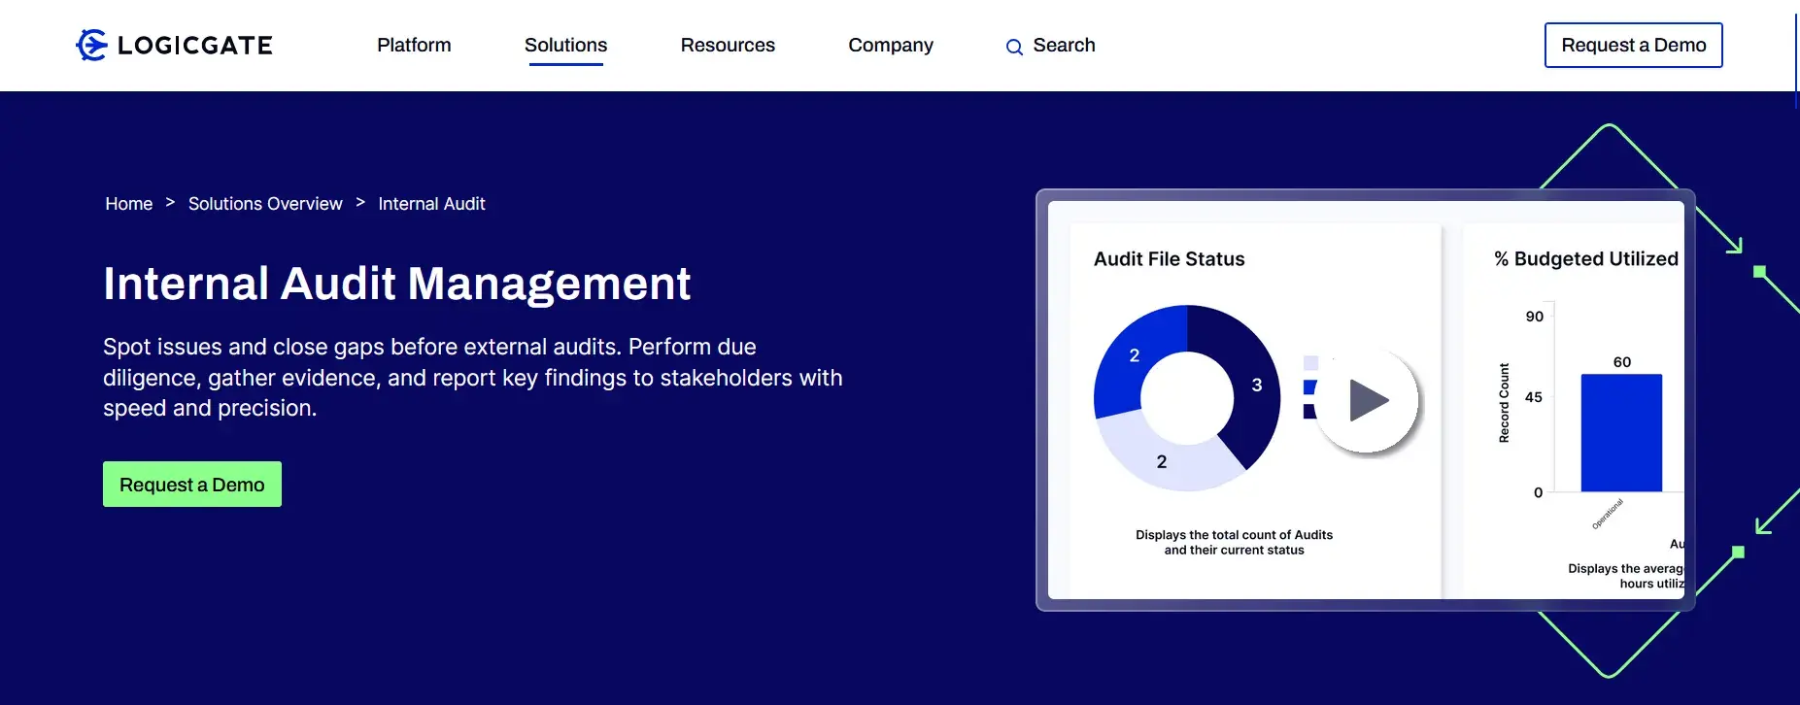Click the Operational bar axis label
The width and height of the screenshot is (1800, 705).
pyautogui.click(x=1608, y=514)
